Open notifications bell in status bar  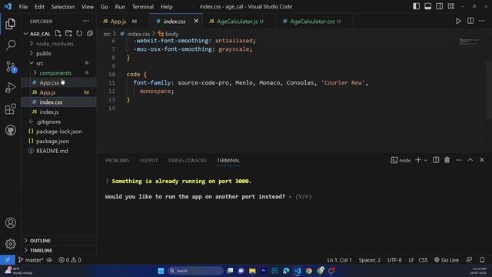[x=482, y=260]
